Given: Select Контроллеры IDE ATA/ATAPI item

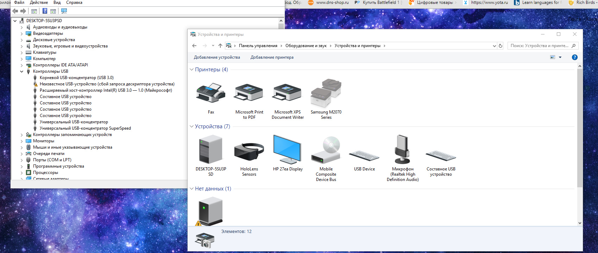Looking at the screenshot, I should tap(60, 65).
